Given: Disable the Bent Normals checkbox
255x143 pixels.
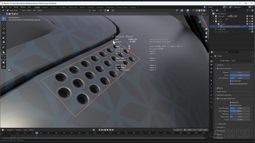Looking at the screenshot, I should pyautogui.click(x=231, y=81).
